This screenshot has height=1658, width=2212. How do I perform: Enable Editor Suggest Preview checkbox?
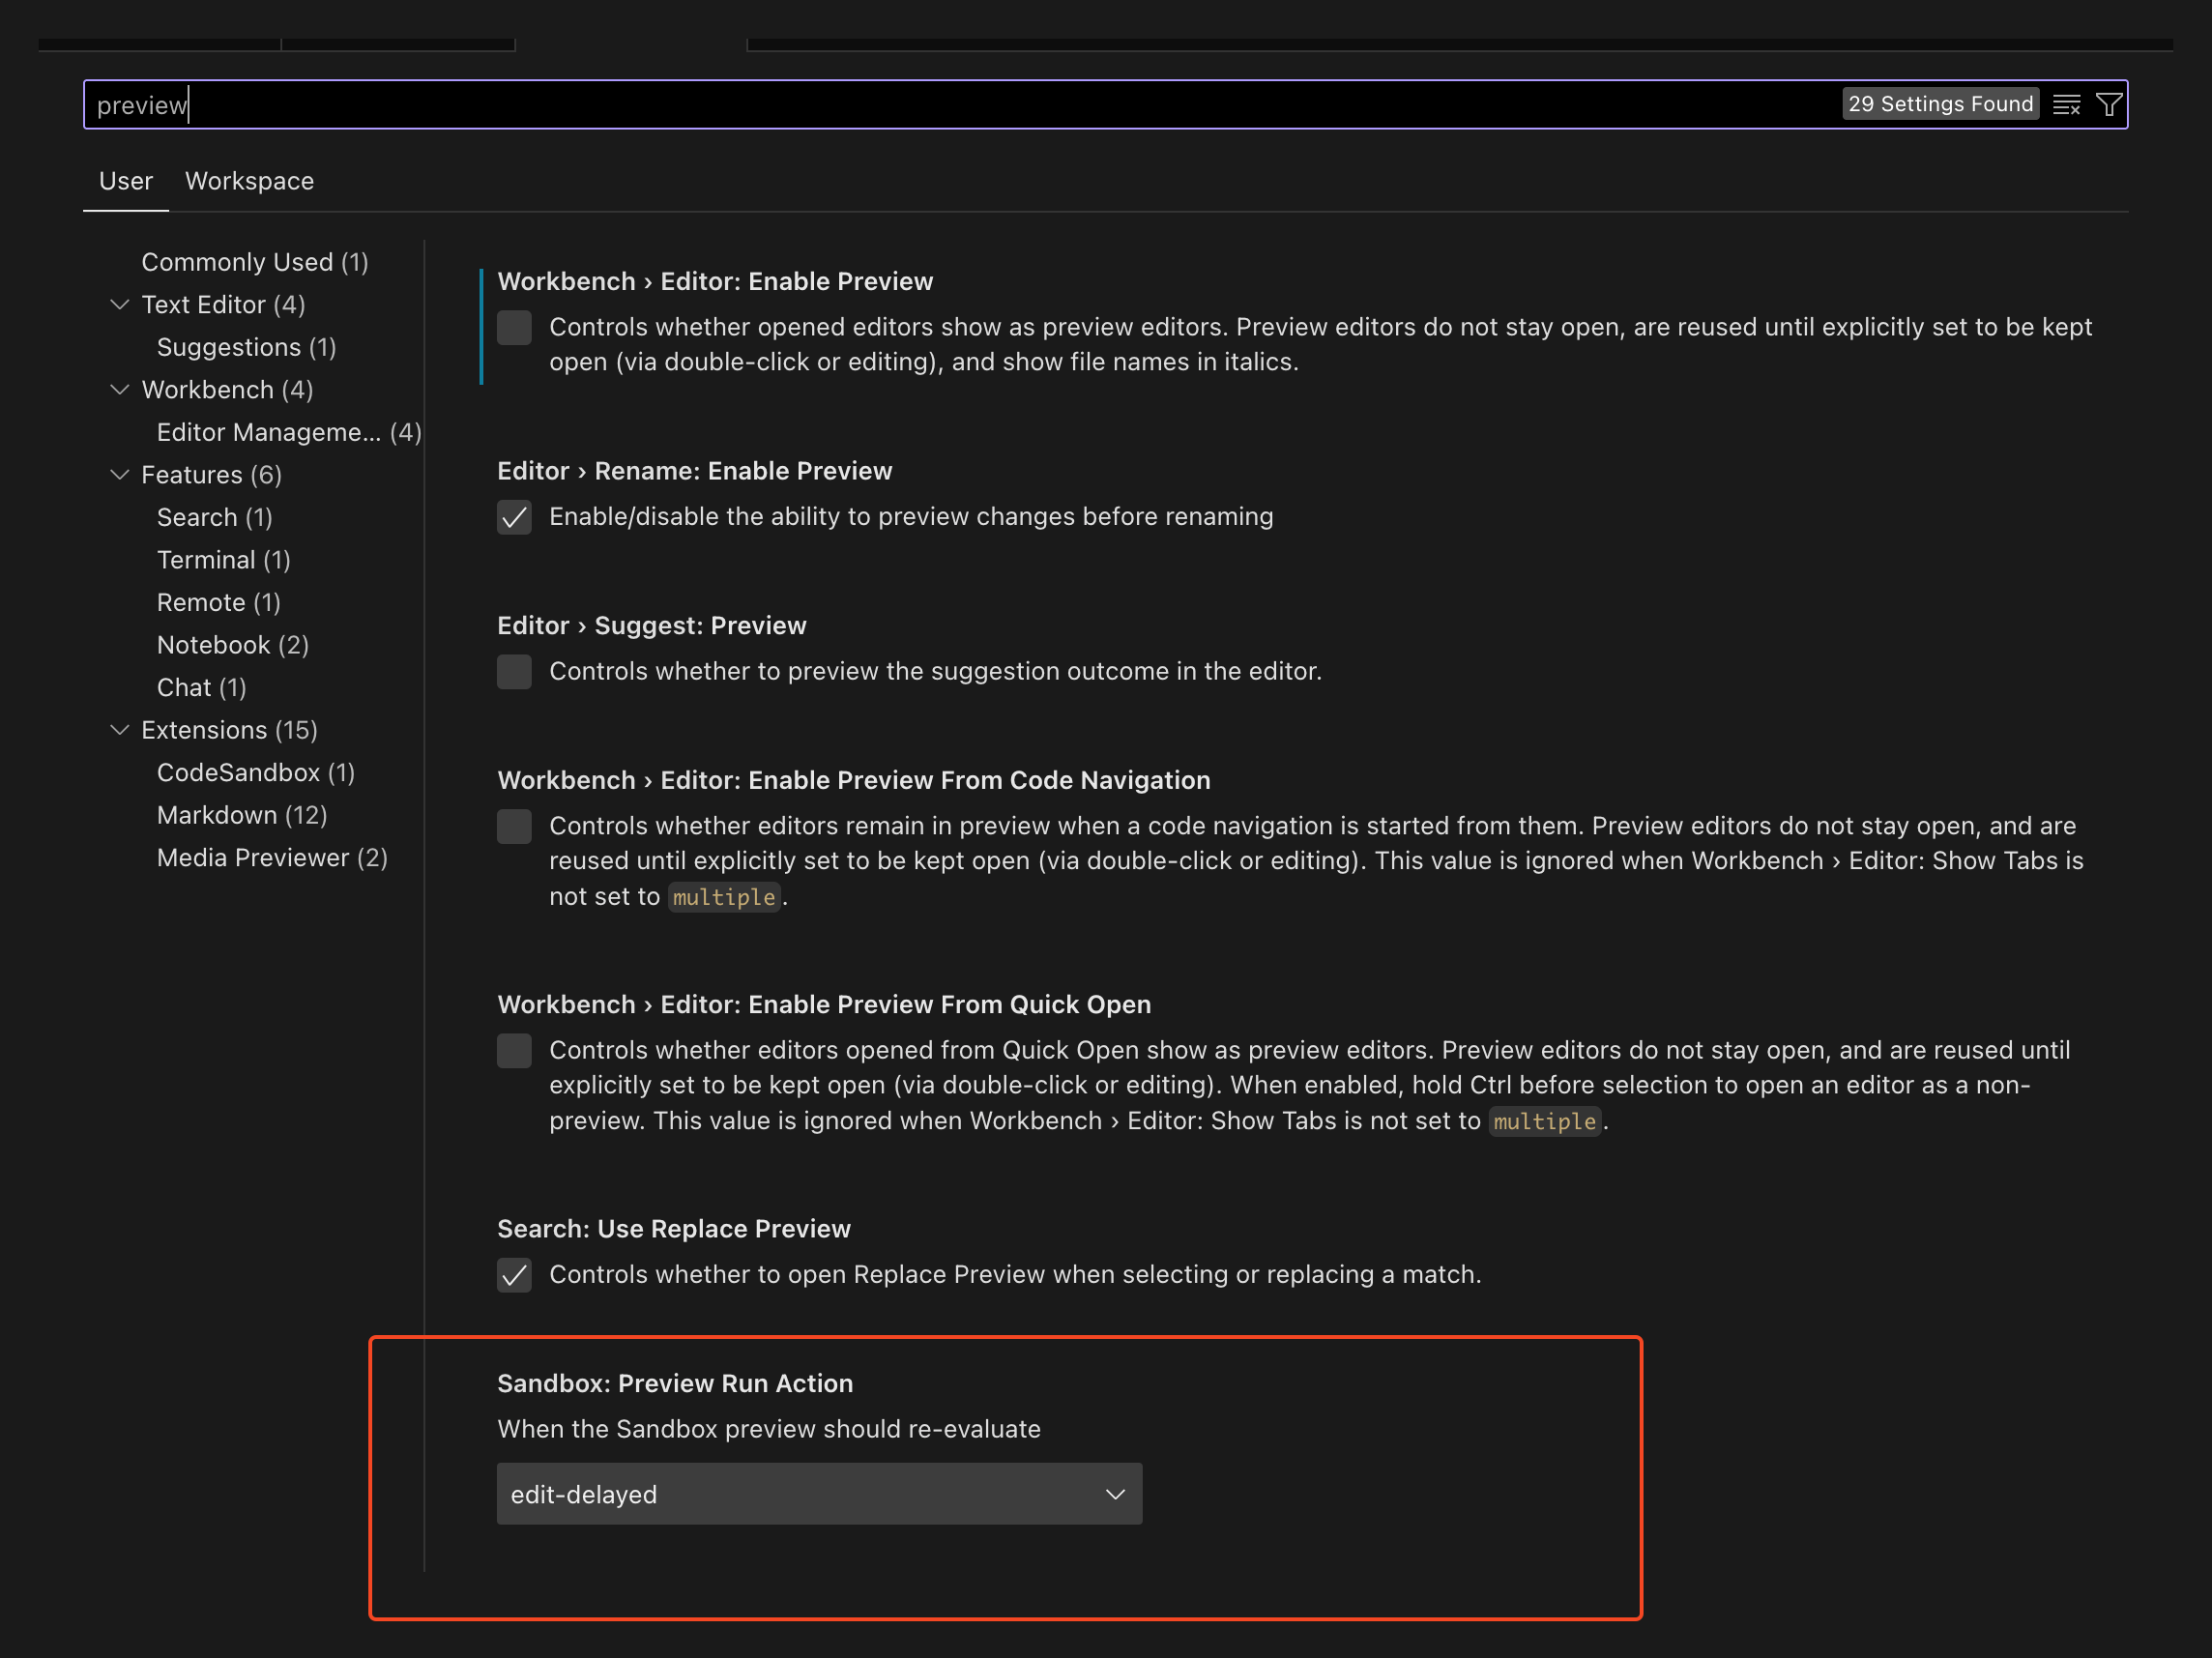514,672
